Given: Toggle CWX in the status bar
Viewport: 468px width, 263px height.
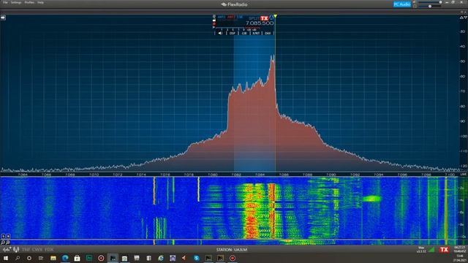Looking at the screenshot, I should pos(37,249).
